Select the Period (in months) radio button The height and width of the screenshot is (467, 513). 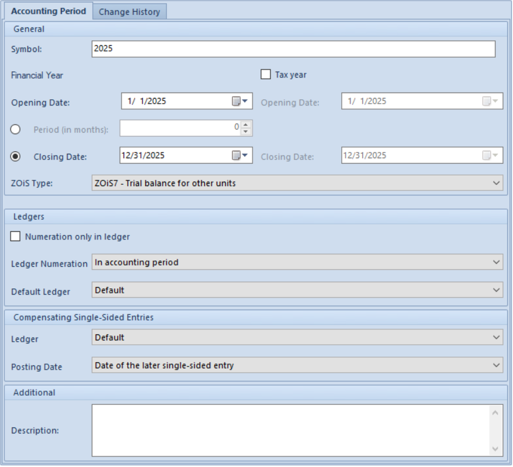click(x=16, y=130)
